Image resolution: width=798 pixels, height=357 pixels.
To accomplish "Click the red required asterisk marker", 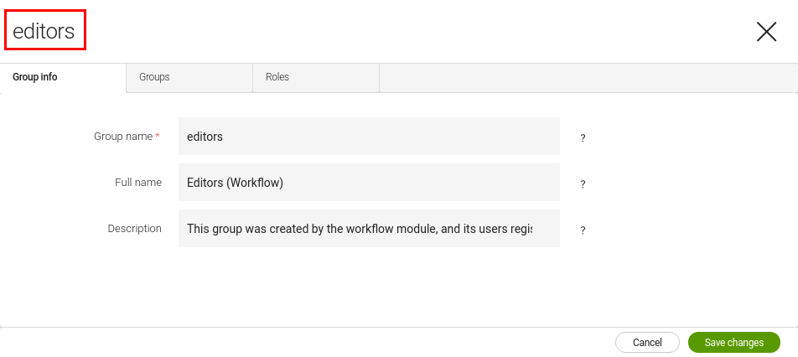I will (158, 136).
